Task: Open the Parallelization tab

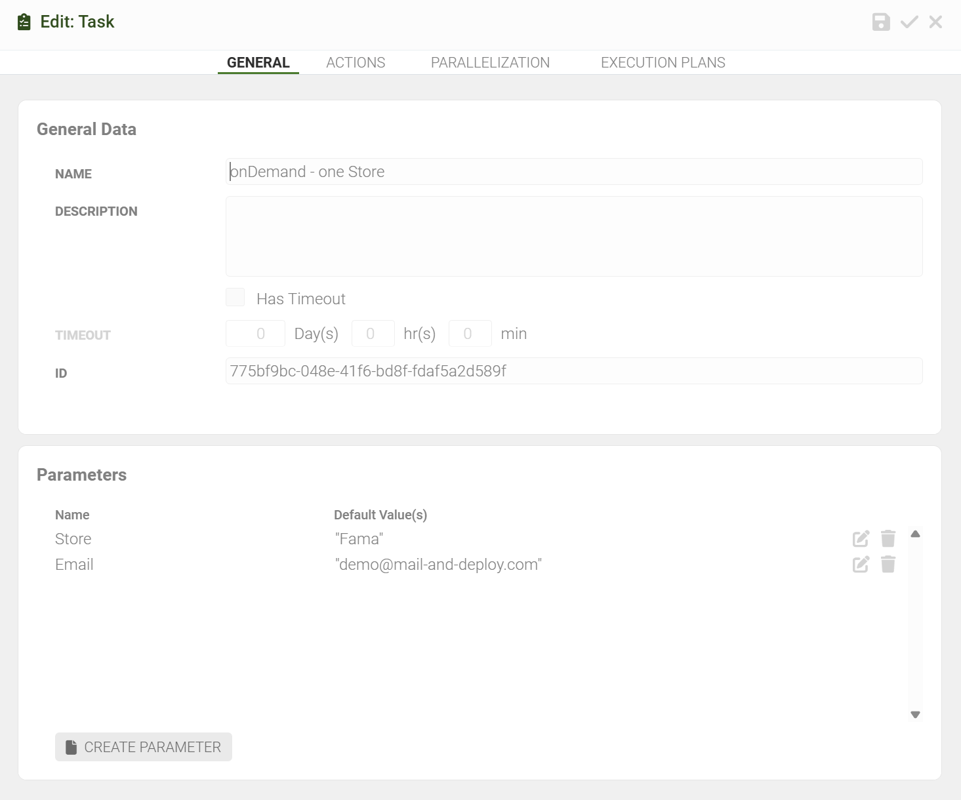Action: (490, 63)
